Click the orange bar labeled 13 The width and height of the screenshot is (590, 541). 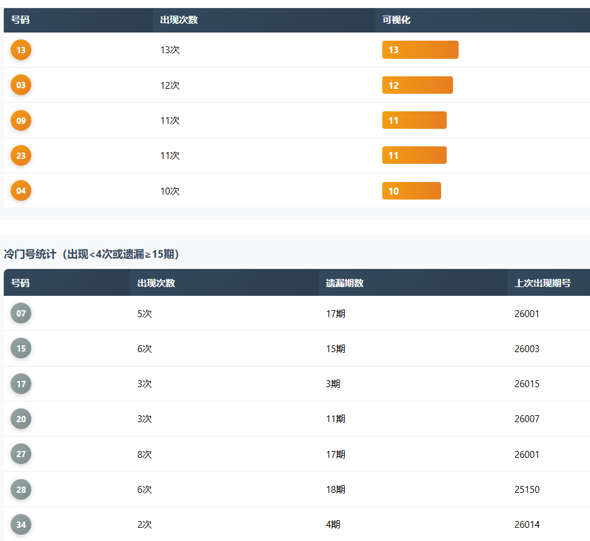coord(420,50)
